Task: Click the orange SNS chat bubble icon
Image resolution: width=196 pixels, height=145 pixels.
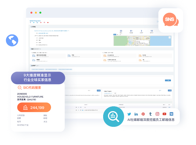Action: pos(171,20)
